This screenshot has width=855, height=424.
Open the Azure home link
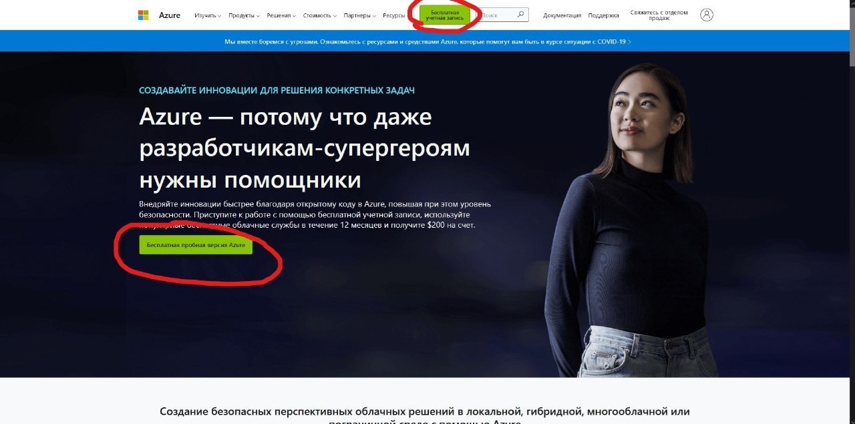(170, 15)
